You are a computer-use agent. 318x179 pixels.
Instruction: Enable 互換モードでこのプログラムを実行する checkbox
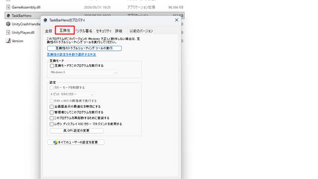[52, 66]
